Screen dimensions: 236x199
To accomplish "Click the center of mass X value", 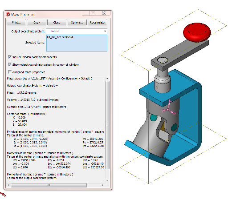I will coord(19,117).
